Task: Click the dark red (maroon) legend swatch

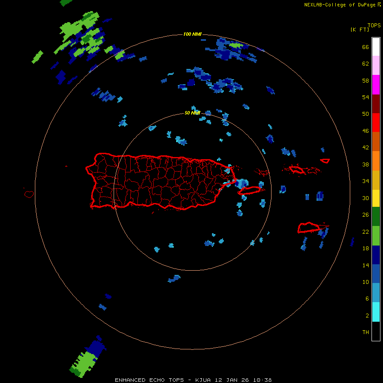Action: [x=376, y=103]
